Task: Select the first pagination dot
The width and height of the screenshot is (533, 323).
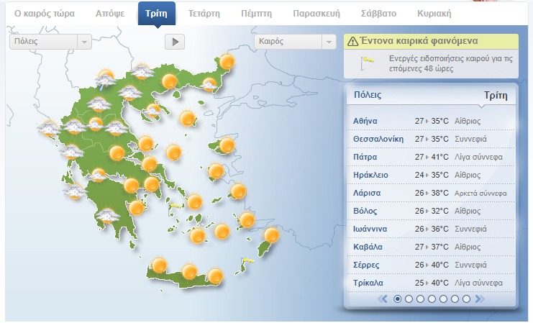Action: (x=398, y=299)
